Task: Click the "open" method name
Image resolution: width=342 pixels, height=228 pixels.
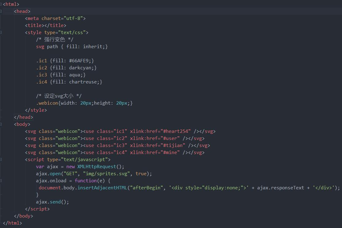Action: pyautogui.click(x=55, y=174)
